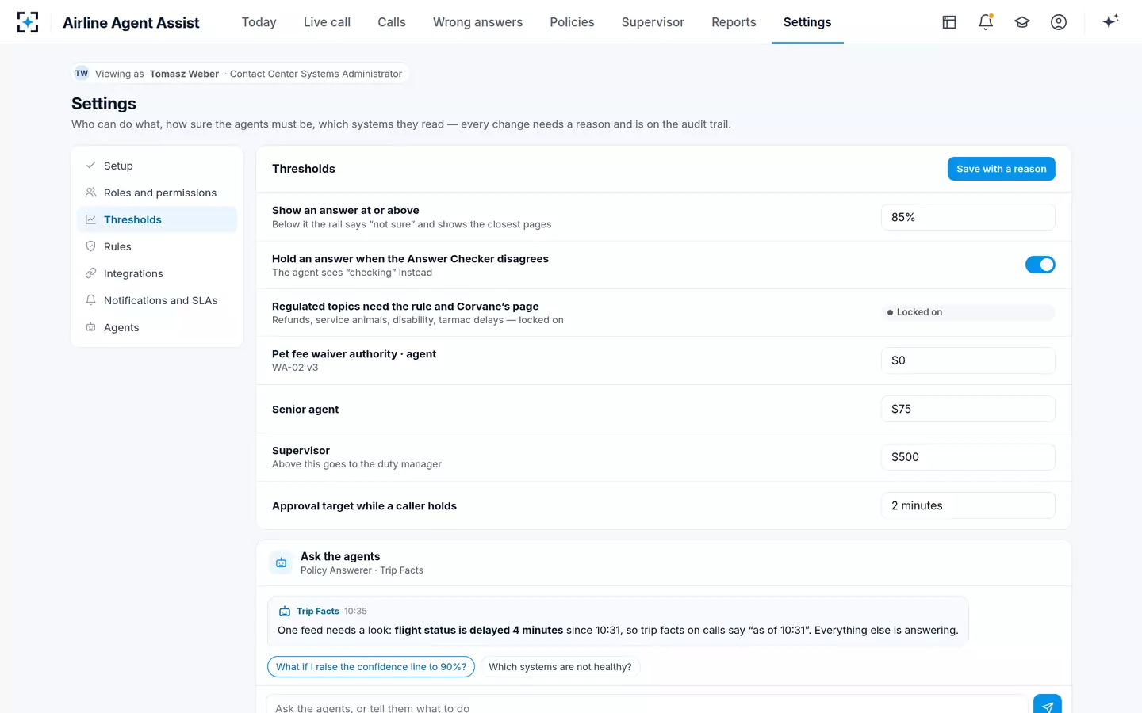This screenshot has width=1142, height=713.
Task: Open Setup in settings sidebar
Action: pos(157,166)
